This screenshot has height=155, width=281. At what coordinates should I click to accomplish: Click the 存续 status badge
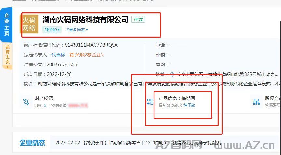138,19
